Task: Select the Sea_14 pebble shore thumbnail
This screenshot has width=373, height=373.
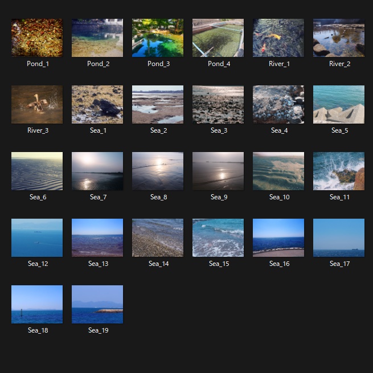Action: pos(158,237)
